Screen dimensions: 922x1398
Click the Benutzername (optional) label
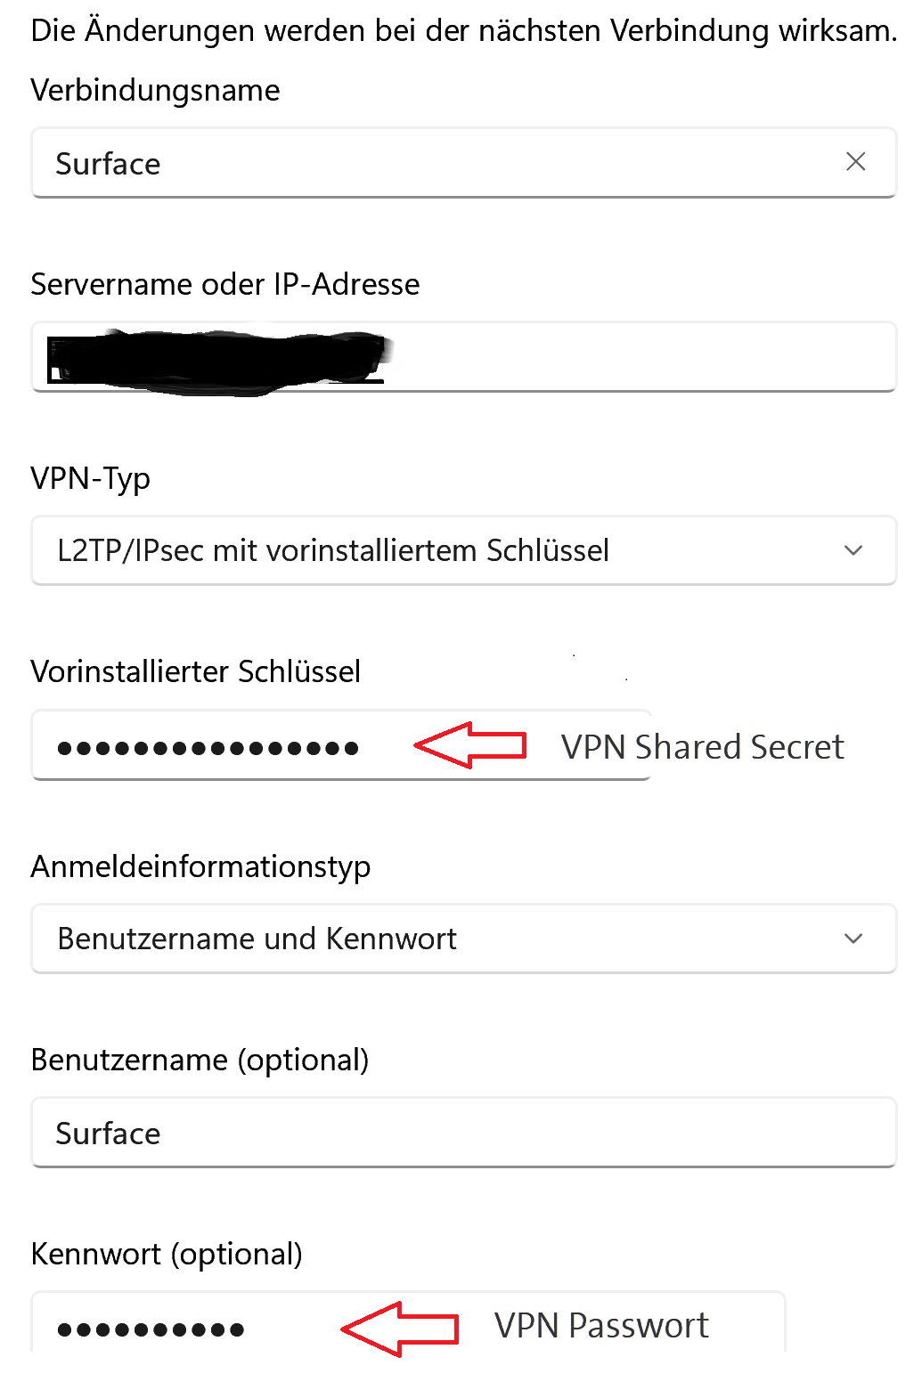pos(200,1060)
